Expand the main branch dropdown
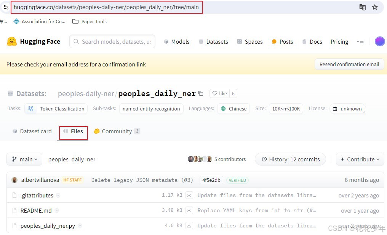Image resolution: width=387 pixels, height=235 pixels. point(24,159)
